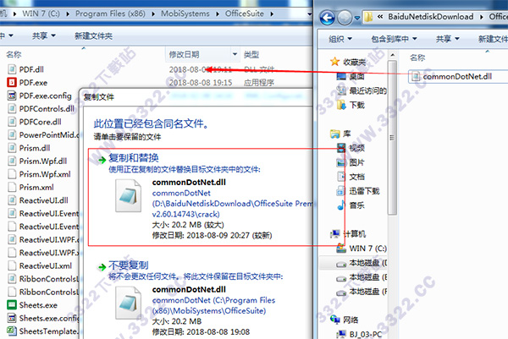Screen dimensions: 508x339
Task: Select Prism.dll file icon
Action: [x=12, y=148]
